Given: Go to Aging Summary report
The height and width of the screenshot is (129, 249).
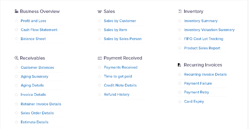Looking at the screenshot, I should 34,77.
